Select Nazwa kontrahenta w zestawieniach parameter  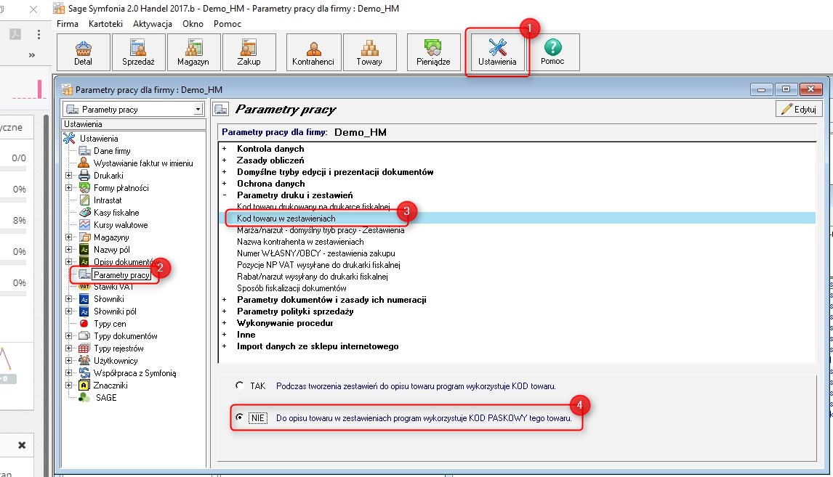point(299,242)
